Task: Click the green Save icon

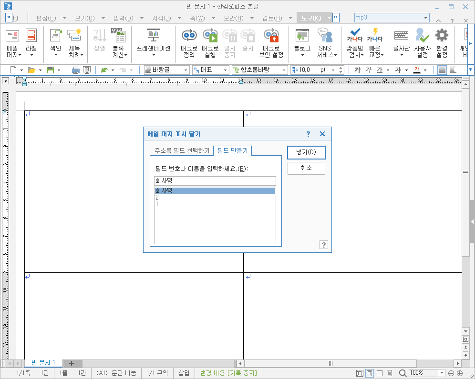Action: tap(50, 70)
